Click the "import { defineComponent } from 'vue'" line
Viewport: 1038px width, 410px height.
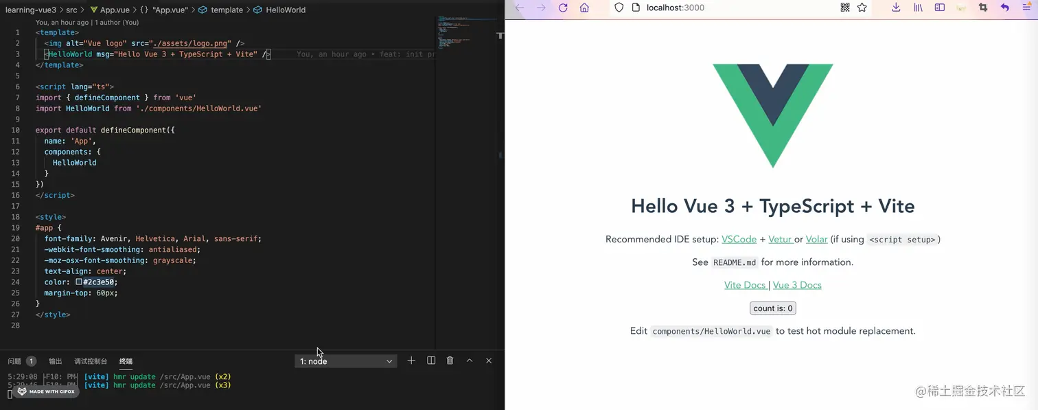tap(116, 98)
